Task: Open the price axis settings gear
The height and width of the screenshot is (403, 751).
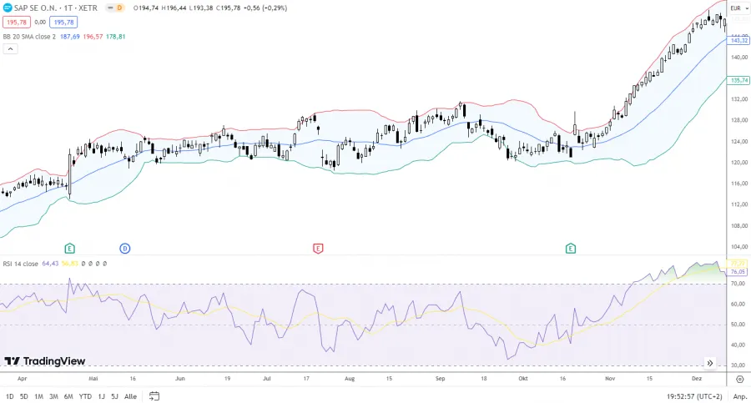Action: 739,379
